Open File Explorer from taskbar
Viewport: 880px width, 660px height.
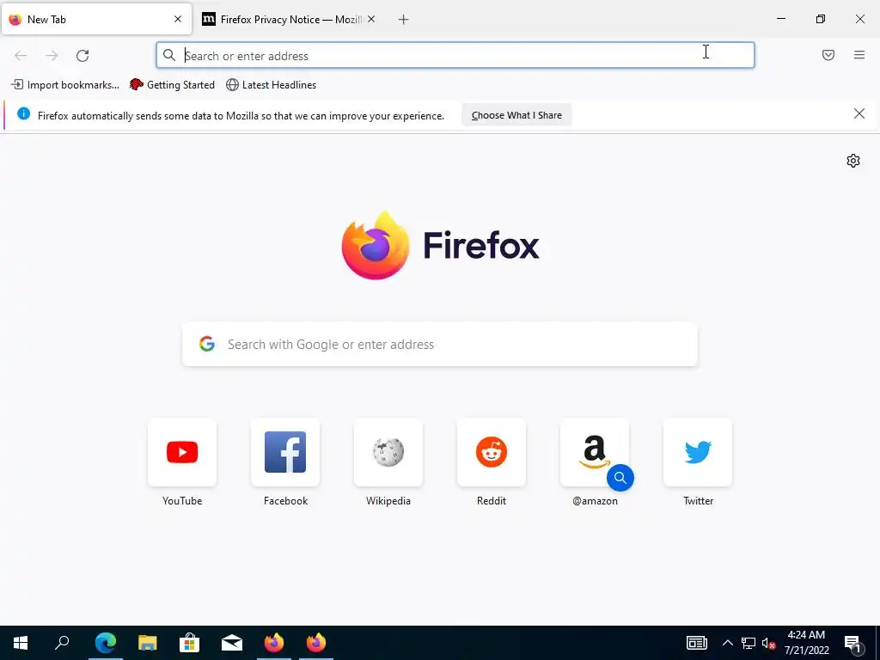tap(148, 643)
